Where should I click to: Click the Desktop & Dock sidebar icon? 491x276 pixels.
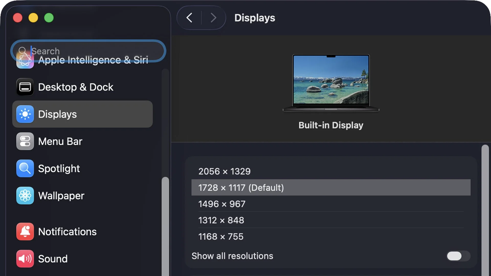tap(25, 87)
